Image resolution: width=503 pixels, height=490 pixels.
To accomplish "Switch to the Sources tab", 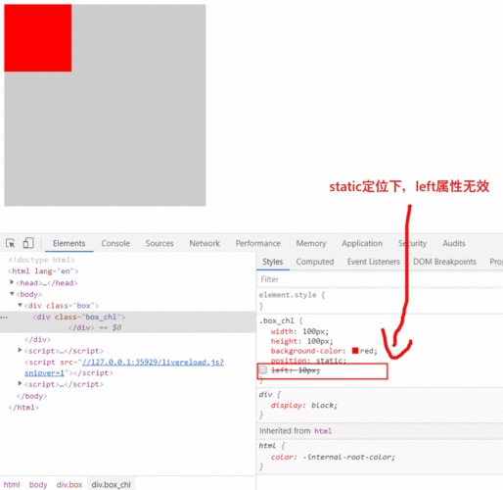I will (x=160, y=243).
